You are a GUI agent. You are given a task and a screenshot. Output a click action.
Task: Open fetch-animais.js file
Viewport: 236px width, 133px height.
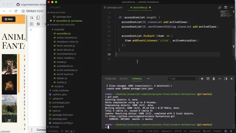(x=66, y=46)
